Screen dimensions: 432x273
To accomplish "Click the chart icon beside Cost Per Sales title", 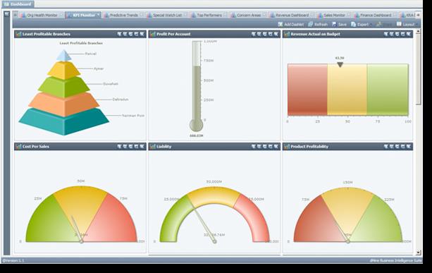I will (x=18, y=147).
